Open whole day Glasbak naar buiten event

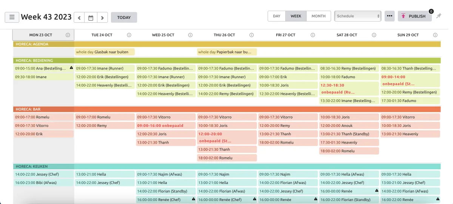[x=105, y=52]
